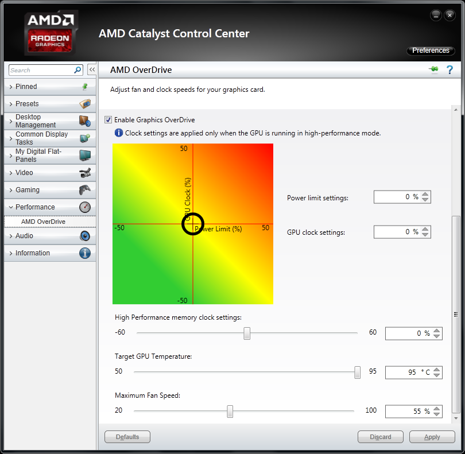The image size is (465, 454).
Task: Expand Common Display Tasks chevron
Action: [x=11, y=138]
